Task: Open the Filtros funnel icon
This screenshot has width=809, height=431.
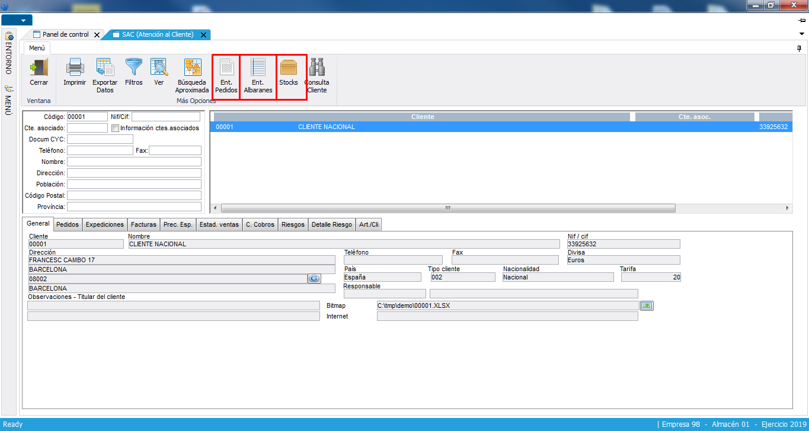Action: (x=134, y=67)
